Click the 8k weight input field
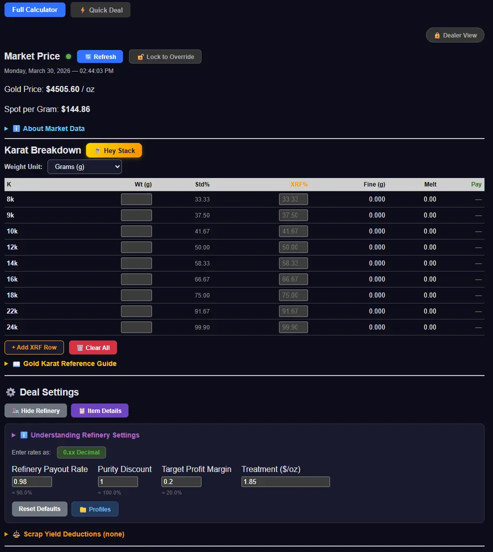493x552 pixels. [136, 199]
